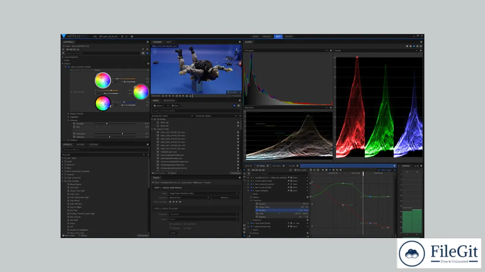Open the Group By: Media dropdown
The image size is (485, 272).
tap(216, 116)
